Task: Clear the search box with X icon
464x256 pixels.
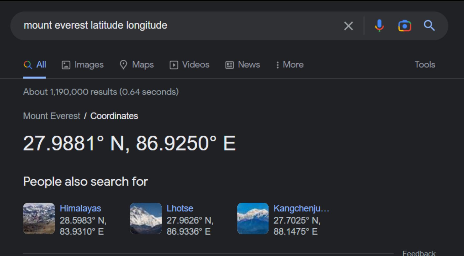Action: tap(348, 26)
